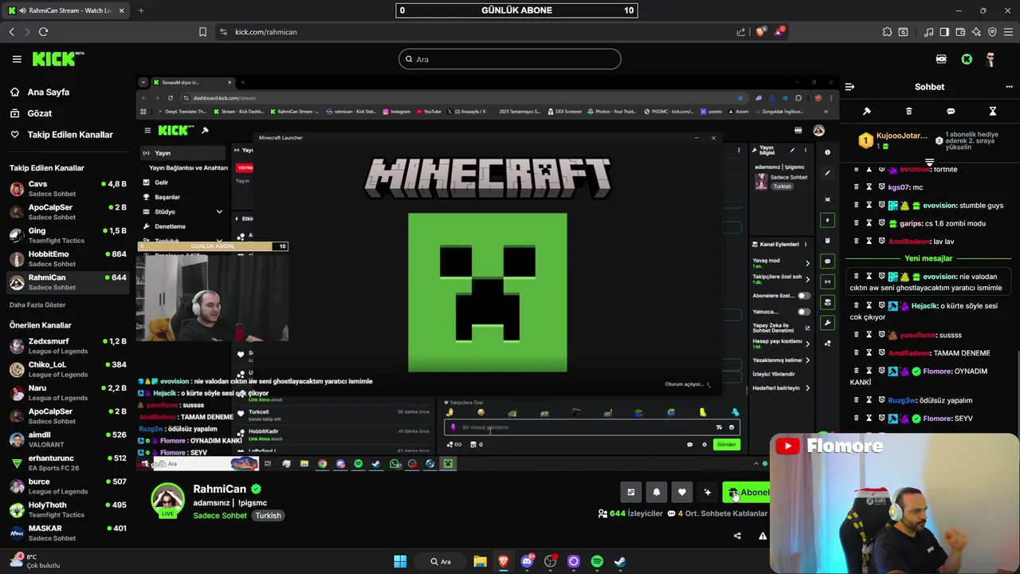Open the Spotify icon in the Windows taskbar
The height and width of the screenshot is (574, 1020).
(x=597, y=561)
